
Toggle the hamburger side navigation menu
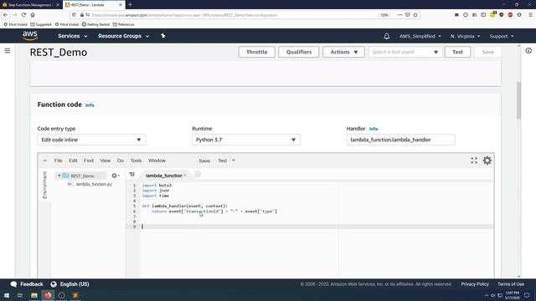(x=8, y=51)
